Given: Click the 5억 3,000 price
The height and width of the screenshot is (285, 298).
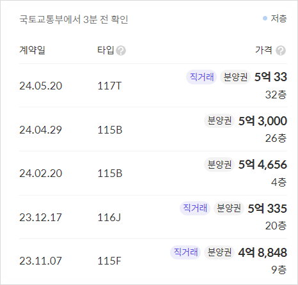Looking at the screenshot, I should click(x=263, y=121).
